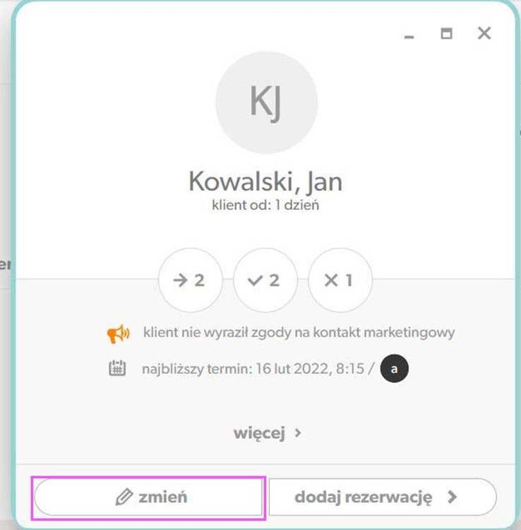The height and width of the screenshot is (530, 521).
Task: Add booking via dodaj rezerwację button
Action: pos(383,497)
